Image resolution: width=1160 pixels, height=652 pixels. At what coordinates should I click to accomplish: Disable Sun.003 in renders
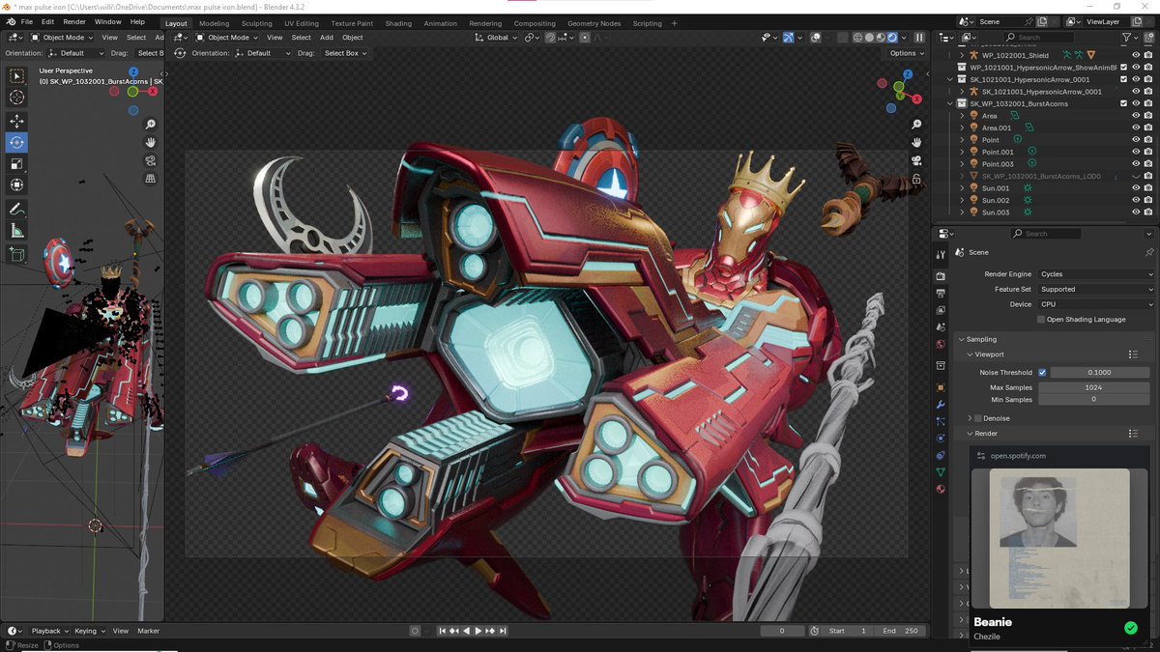1147,213
